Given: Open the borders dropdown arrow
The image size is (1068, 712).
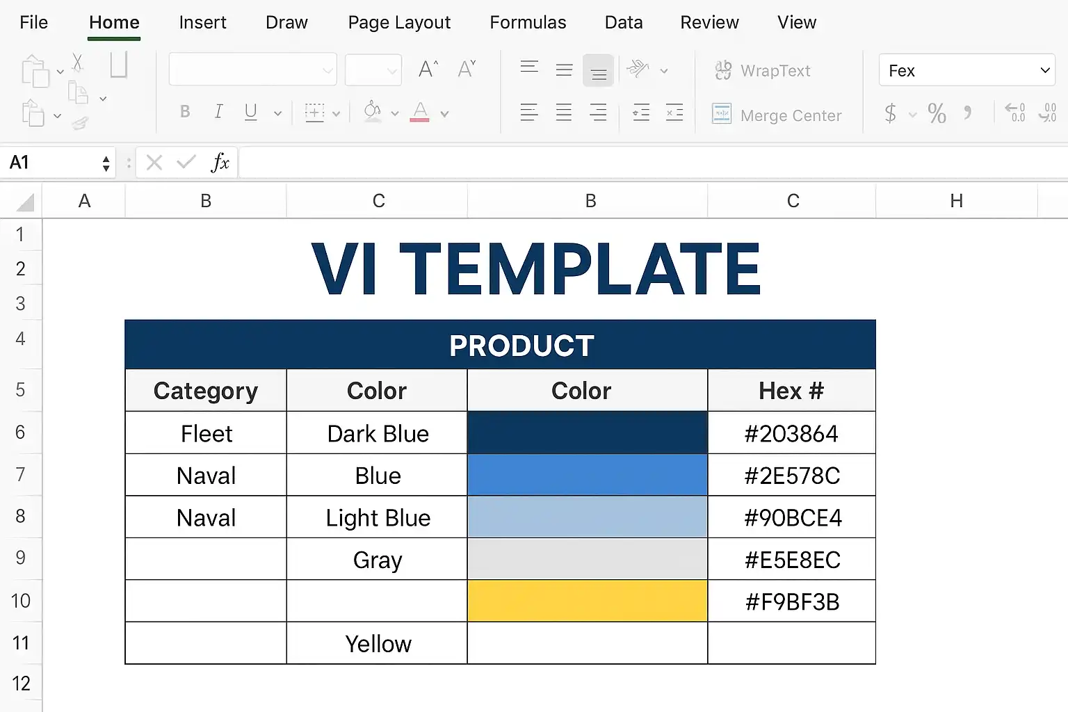Looking at the screenshot, I should [336, 113].
